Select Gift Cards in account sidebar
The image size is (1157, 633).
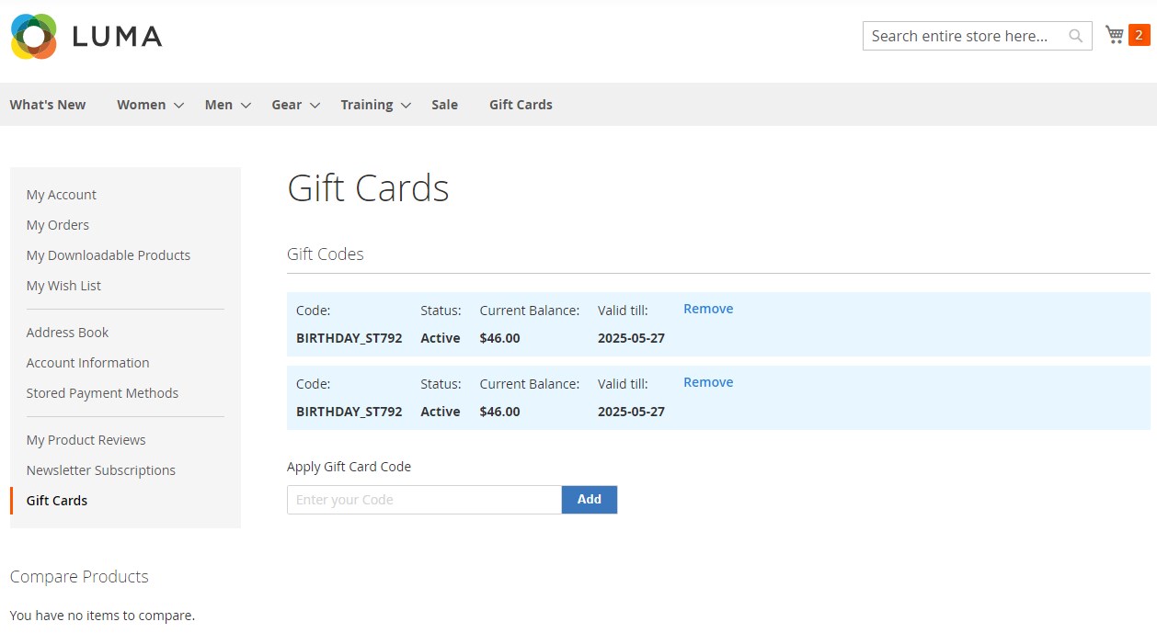point(57,501)
